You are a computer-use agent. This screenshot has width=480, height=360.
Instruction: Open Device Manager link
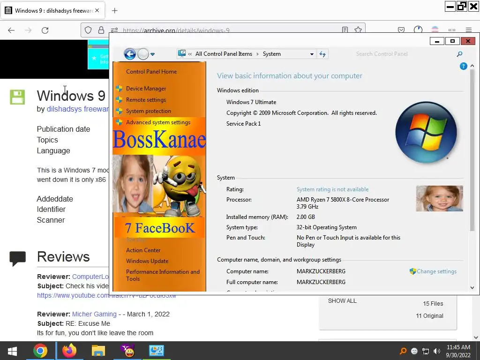146,89
